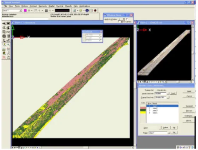This screenshot has width=198, height=150.
Task: Select class2 row in class list
Action: 162,108
